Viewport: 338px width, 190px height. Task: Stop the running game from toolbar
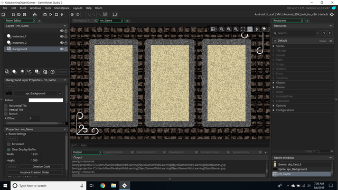click(57, 14)
